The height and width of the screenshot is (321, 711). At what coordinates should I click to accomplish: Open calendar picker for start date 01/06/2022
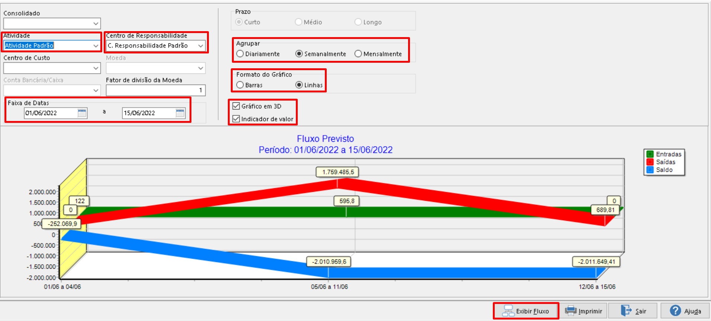coord(82,113)
